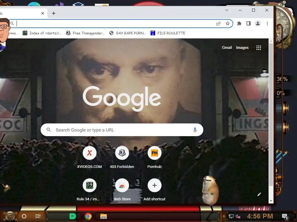Viewport: 297px width, 222px height.
Task: Close the current Chrome tab
Action: pyautogui.click(x=43, y=13)
